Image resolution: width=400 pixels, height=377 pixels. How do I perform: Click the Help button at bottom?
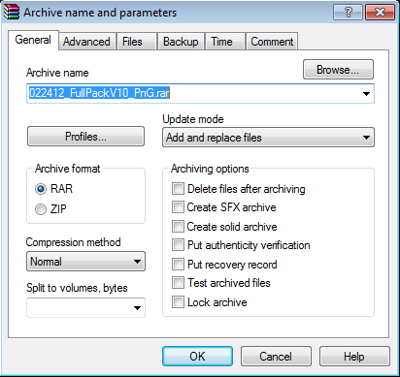(x=354, y=357)
